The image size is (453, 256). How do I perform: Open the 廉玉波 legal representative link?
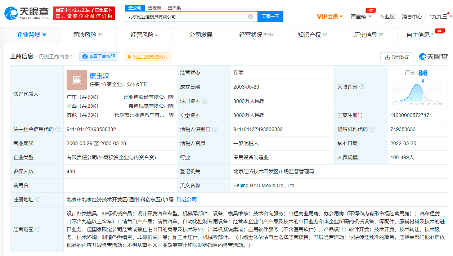(99, 76)
